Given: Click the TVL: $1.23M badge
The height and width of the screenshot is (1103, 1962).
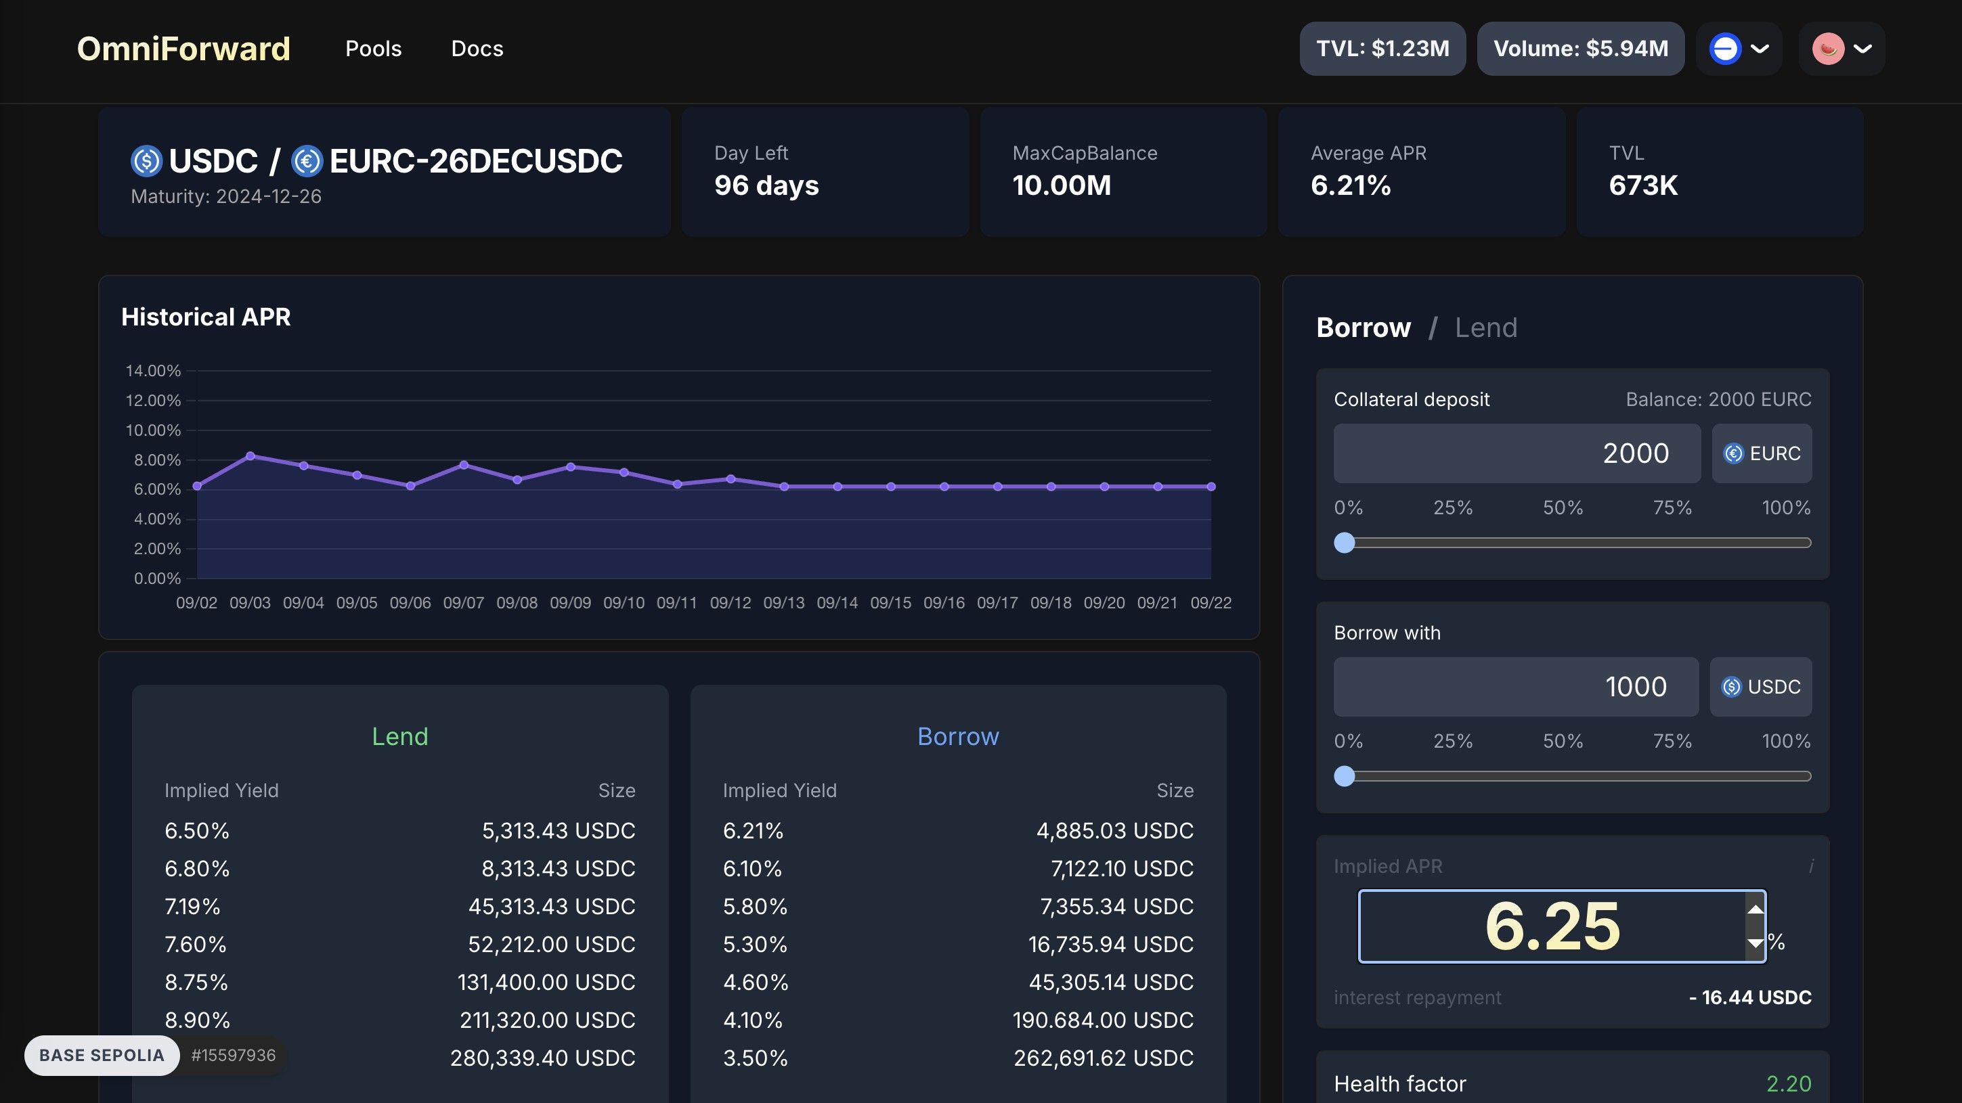Looking at the screenshot, I should 1382,49.
